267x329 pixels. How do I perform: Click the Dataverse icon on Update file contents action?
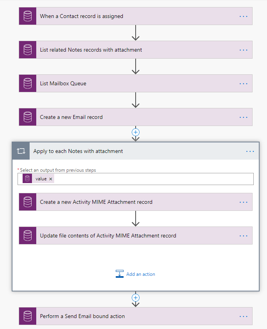tap(27, 236)
